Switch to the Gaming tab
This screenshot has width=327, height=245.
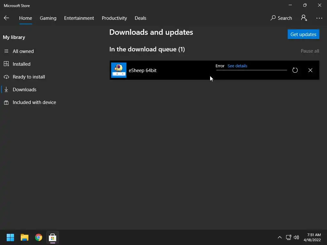point(48,18)
